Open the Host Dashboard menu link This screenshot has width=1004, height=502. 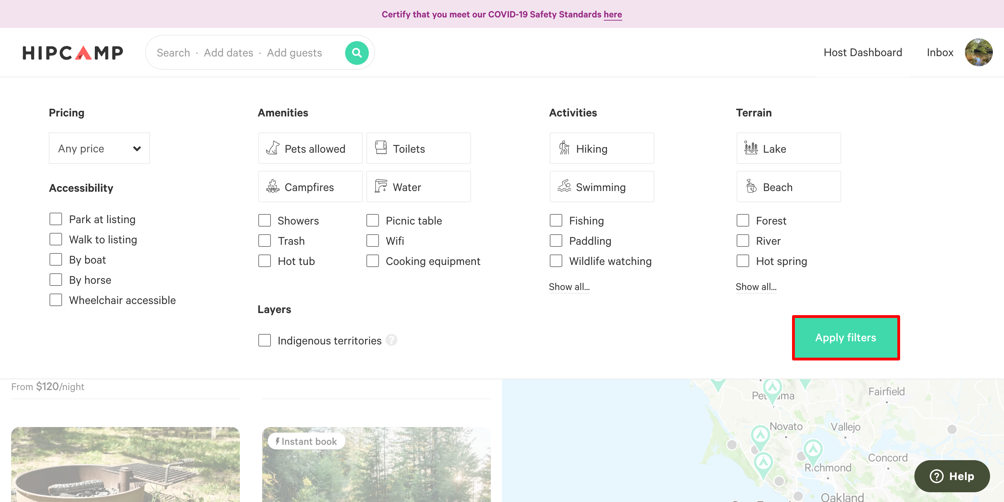click(862, 53)
